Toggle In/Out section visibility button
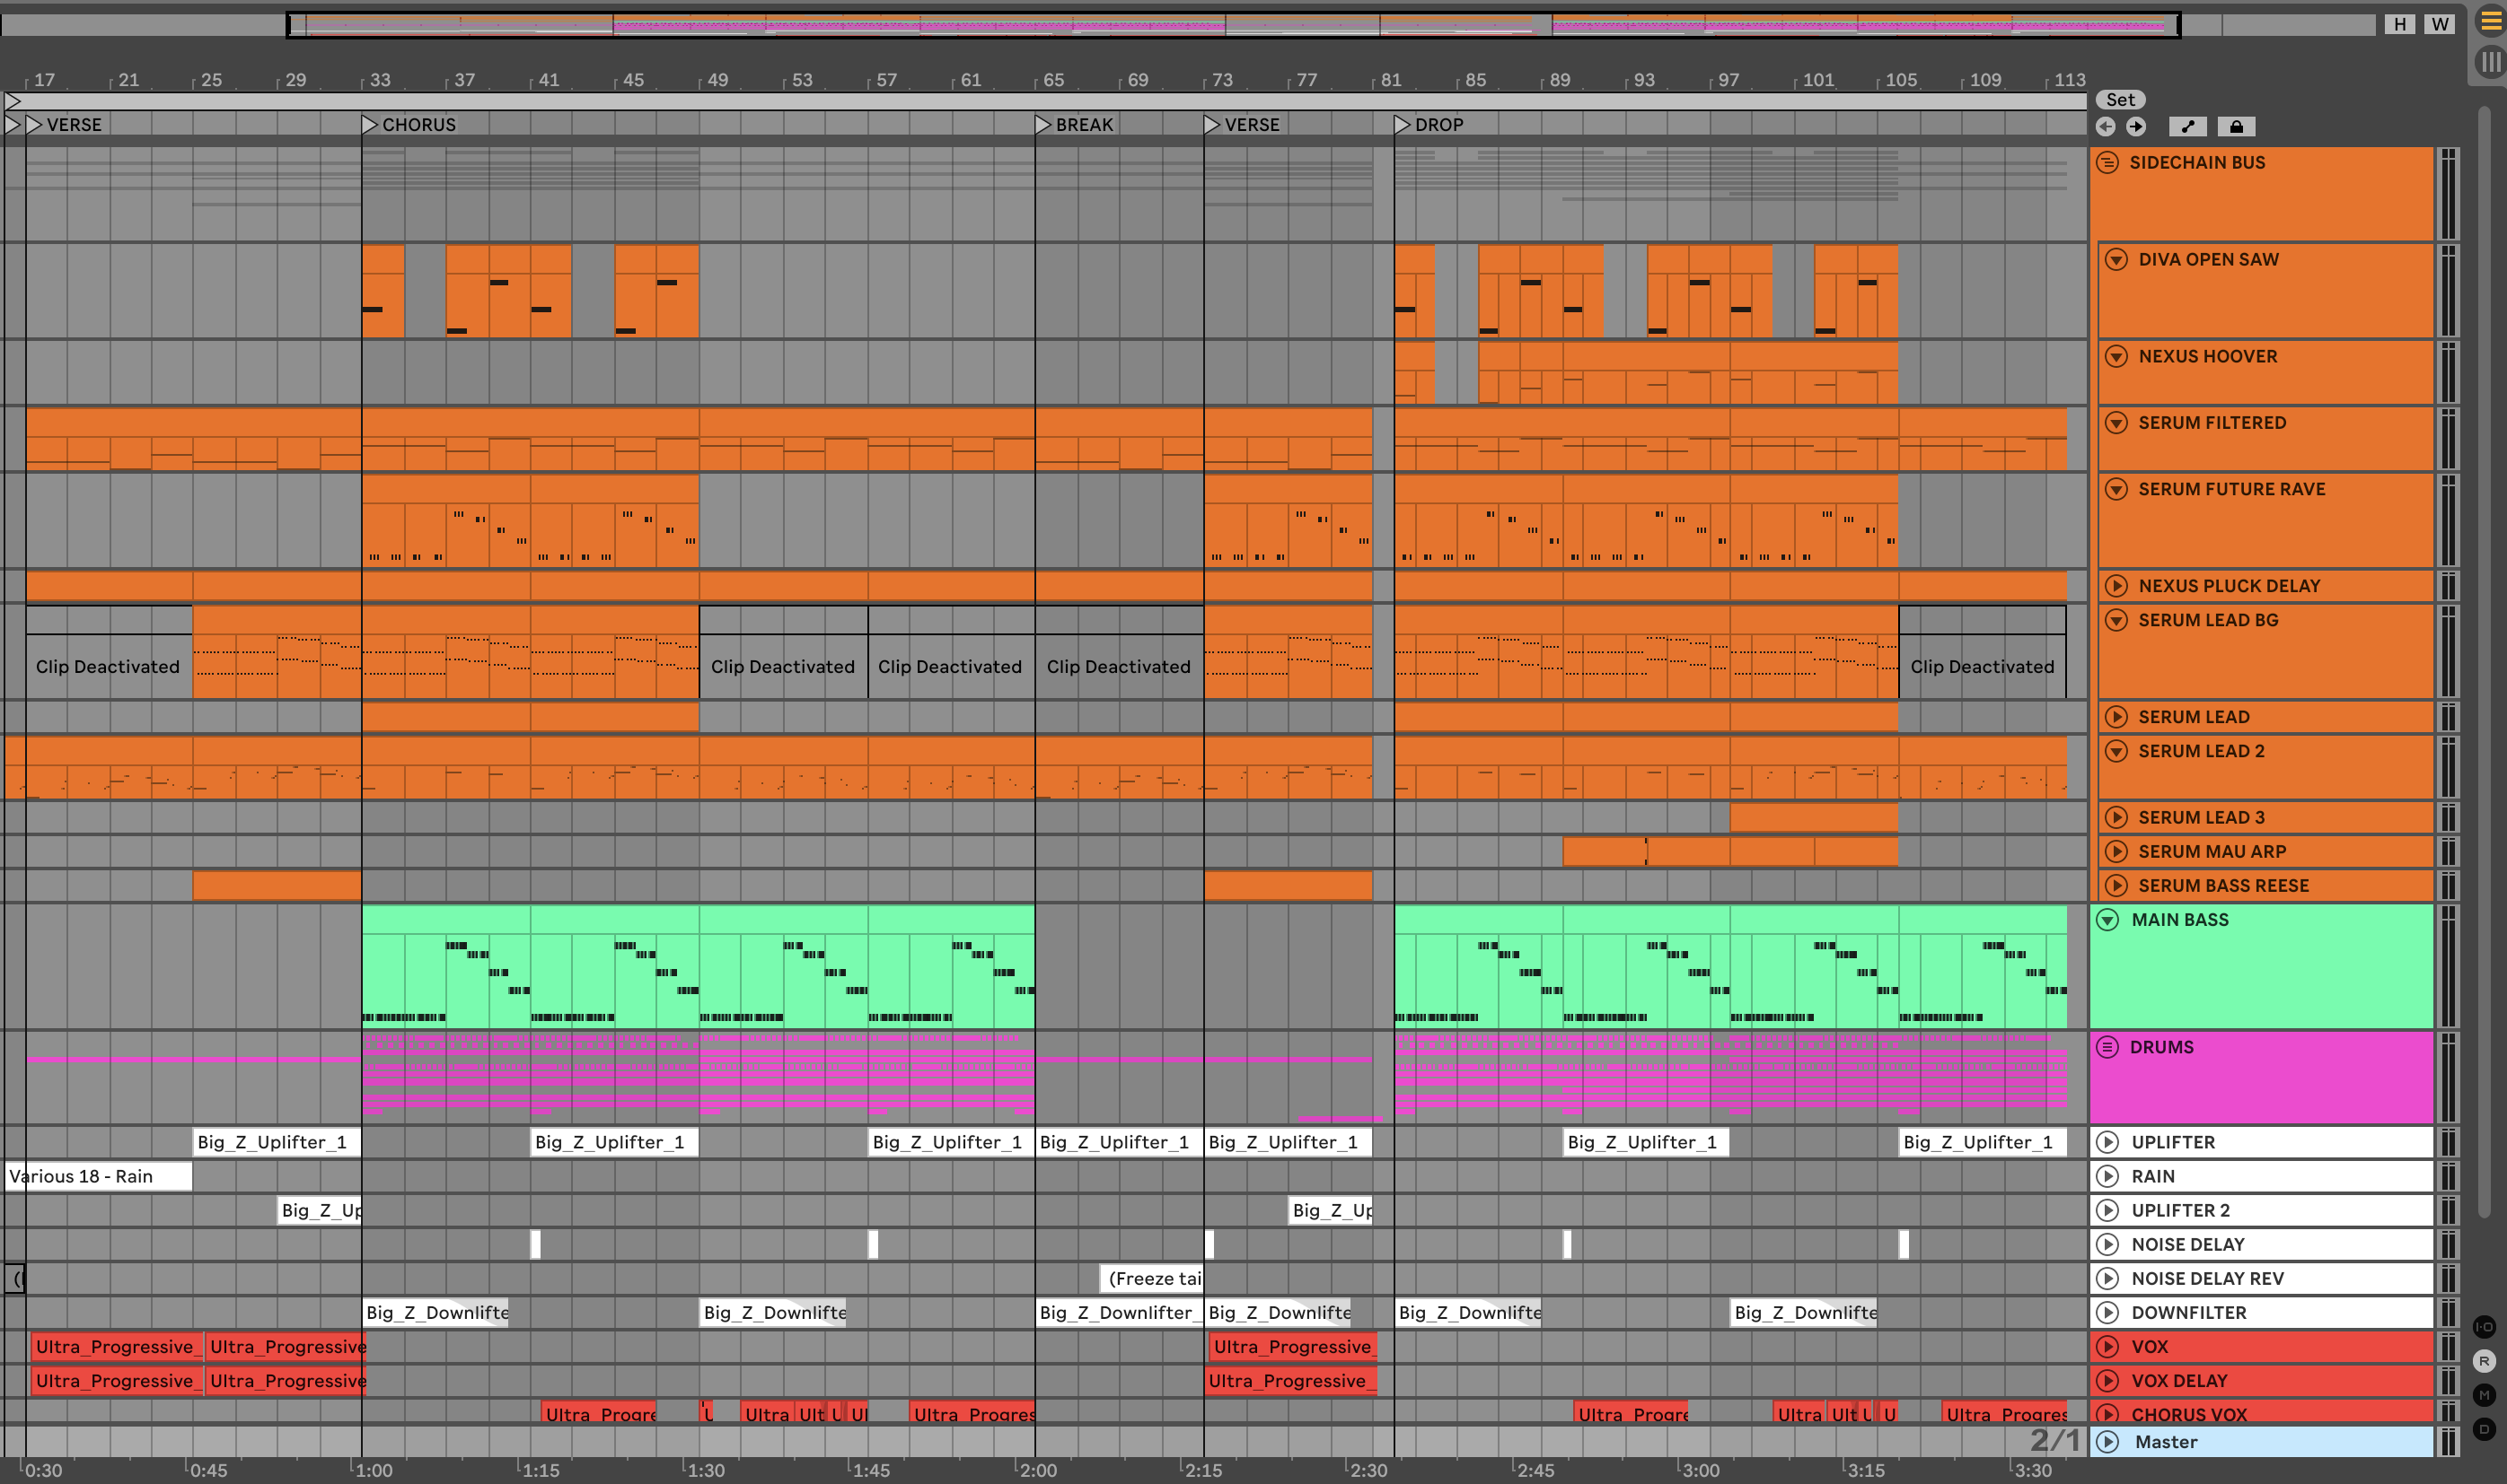 click(2484, 1327)
